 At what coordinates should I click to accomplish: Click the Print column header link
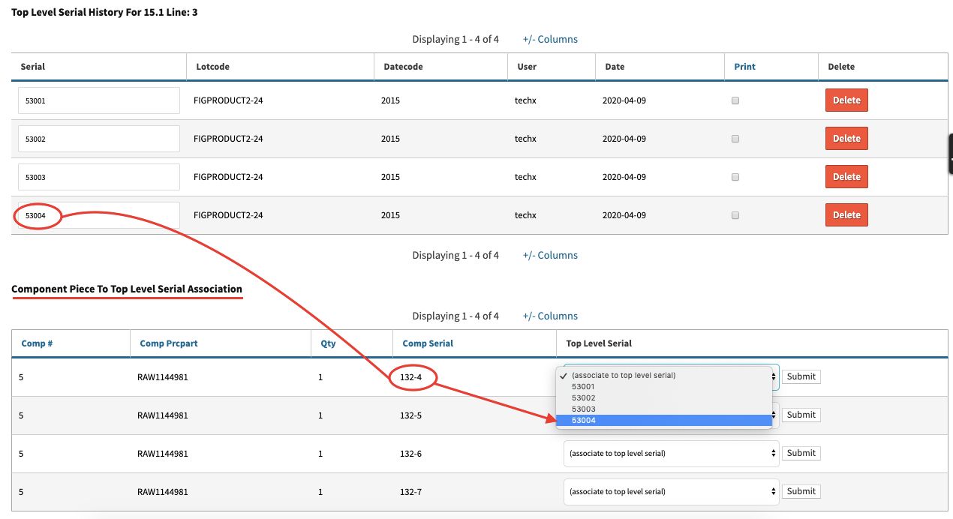[744, 67]
